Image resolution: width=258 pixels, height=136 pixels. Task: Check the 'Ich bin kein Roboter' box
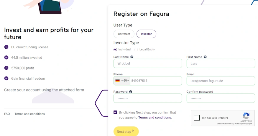197,118
